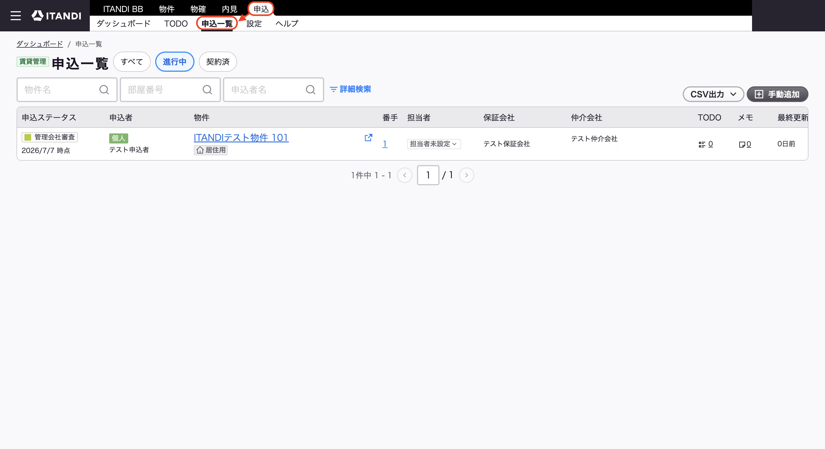Go to previous page arrow
Screen dimensions: 825x449
click(x=404, y=175)
